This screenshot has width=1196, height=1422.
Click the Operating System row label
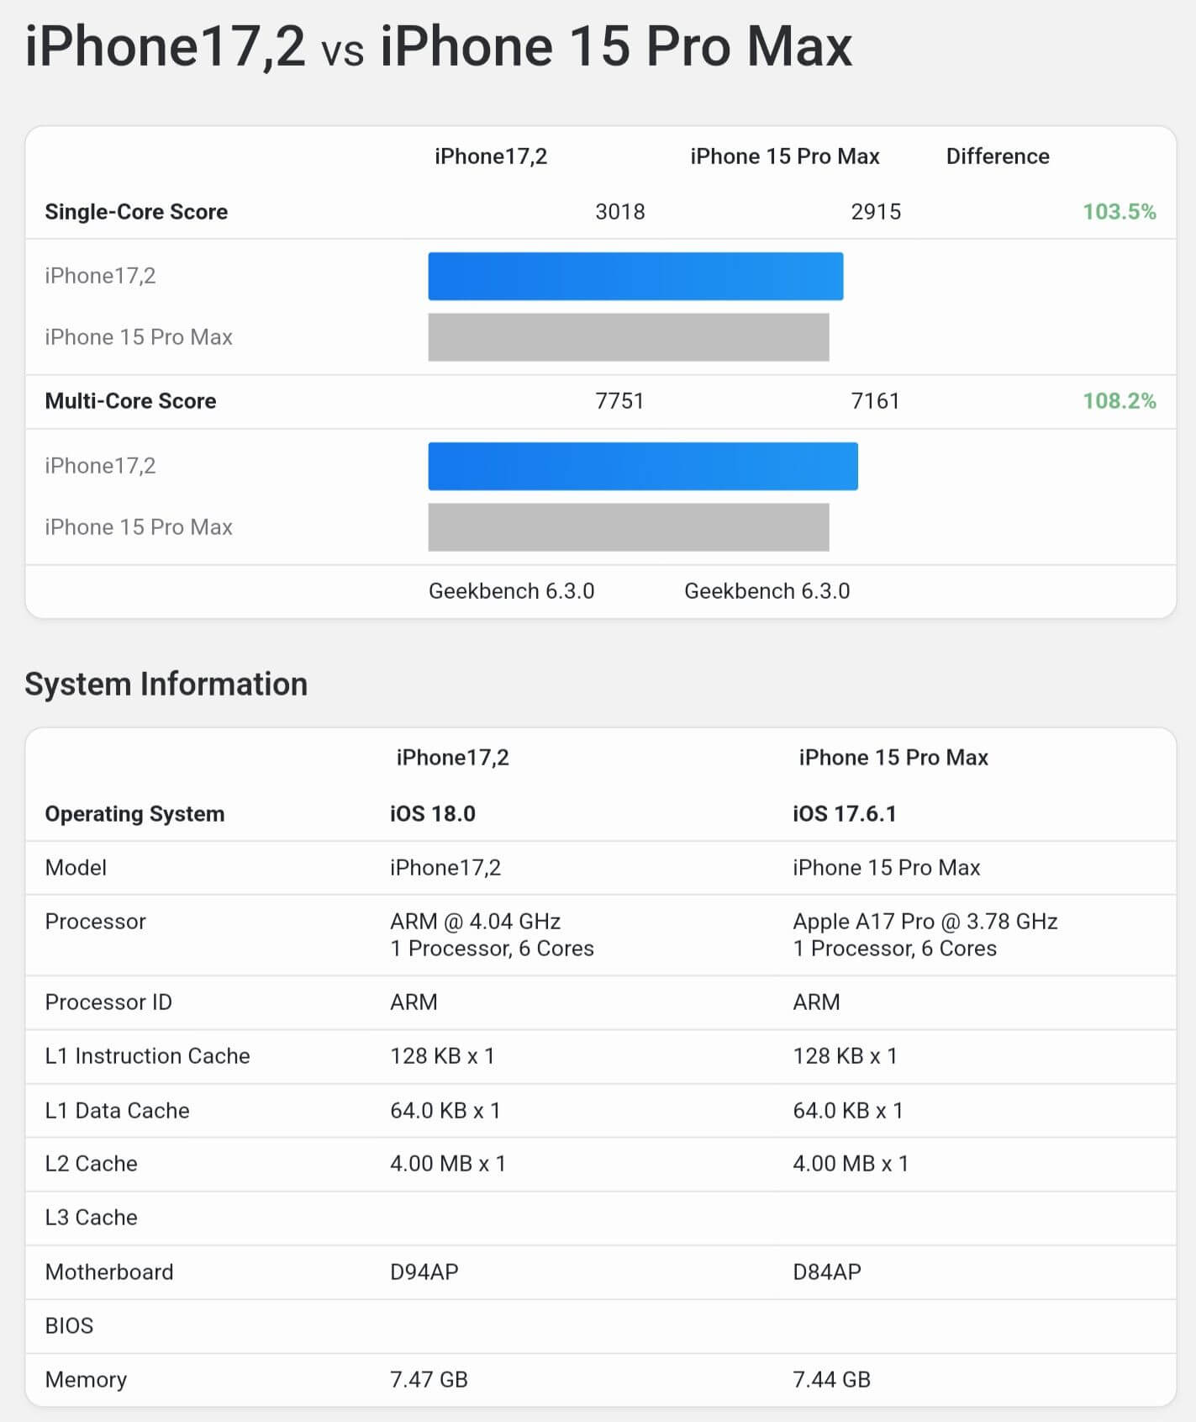click(x=134, y=814)
